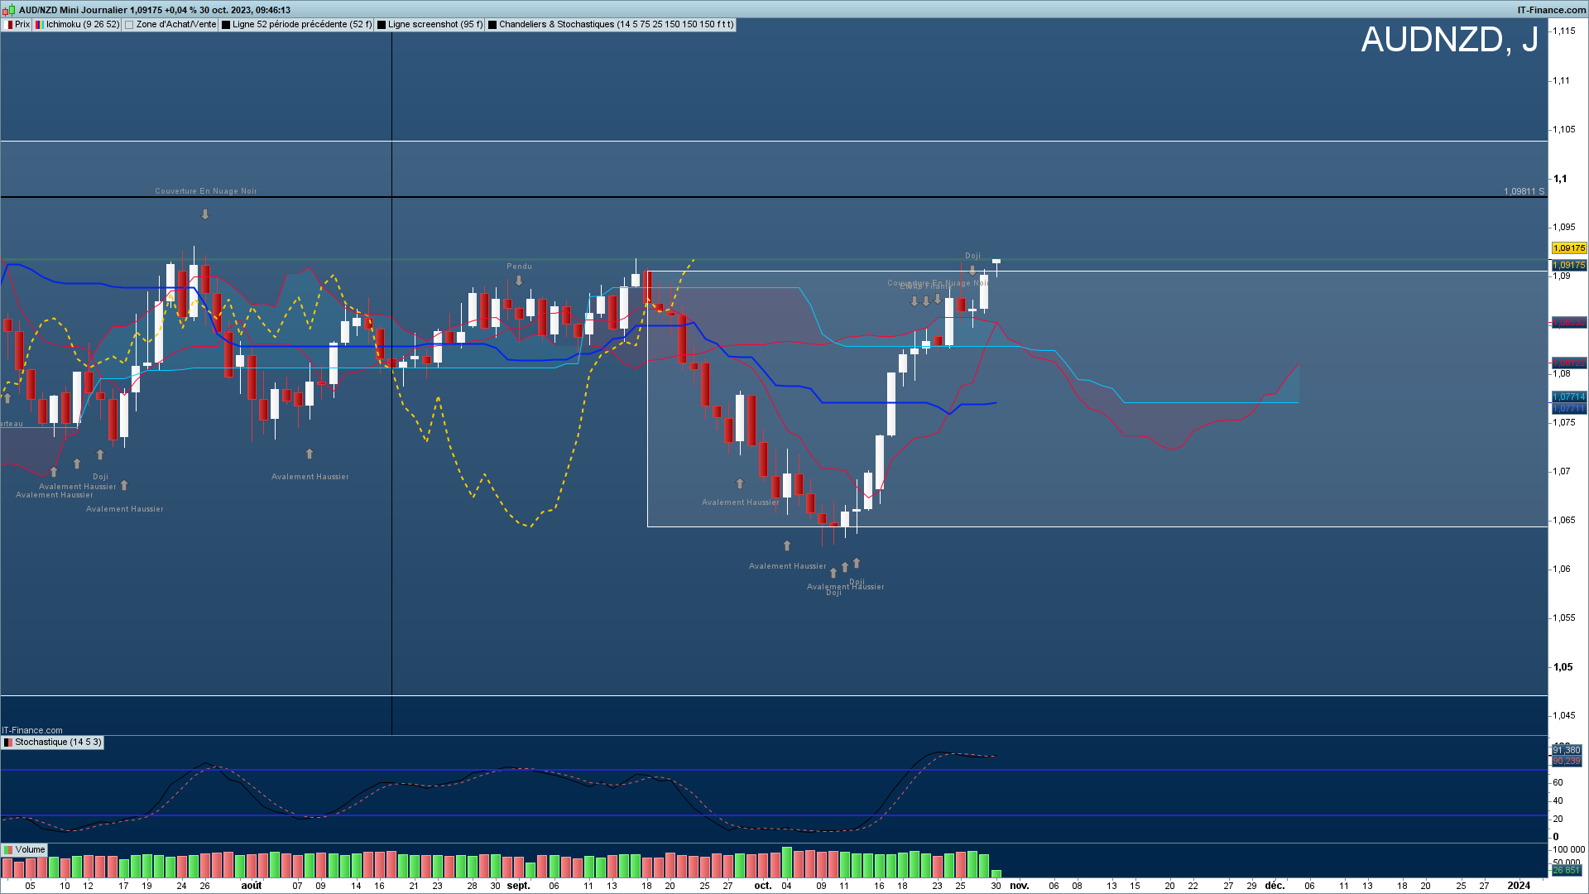This screenshot has width=1589, height=894.
Task: Click the yellow 1,09175 price tag
Action: (x=1568, y=248)
